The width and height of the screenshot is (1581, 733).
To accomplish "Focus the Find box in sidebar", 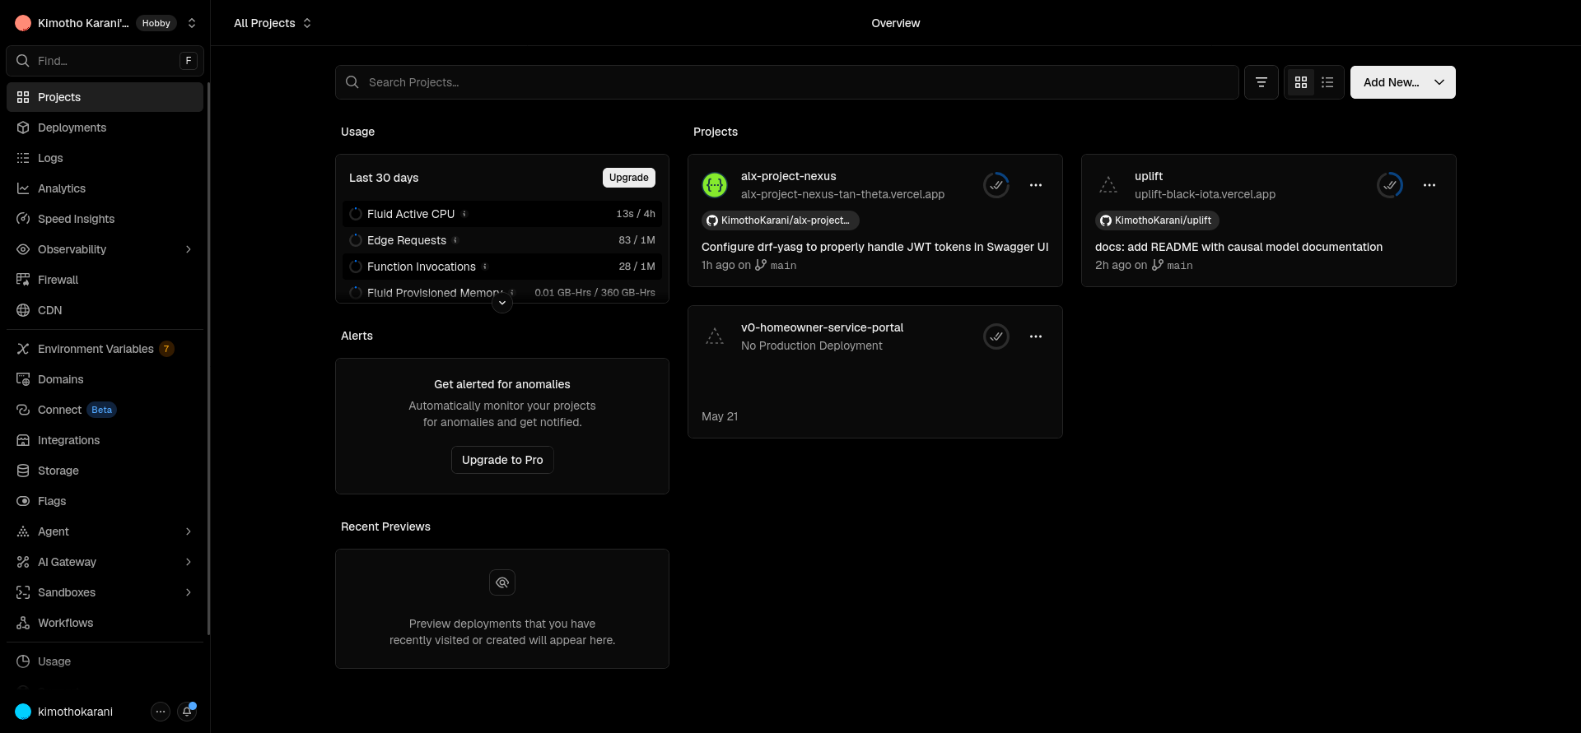I will 105,61.
